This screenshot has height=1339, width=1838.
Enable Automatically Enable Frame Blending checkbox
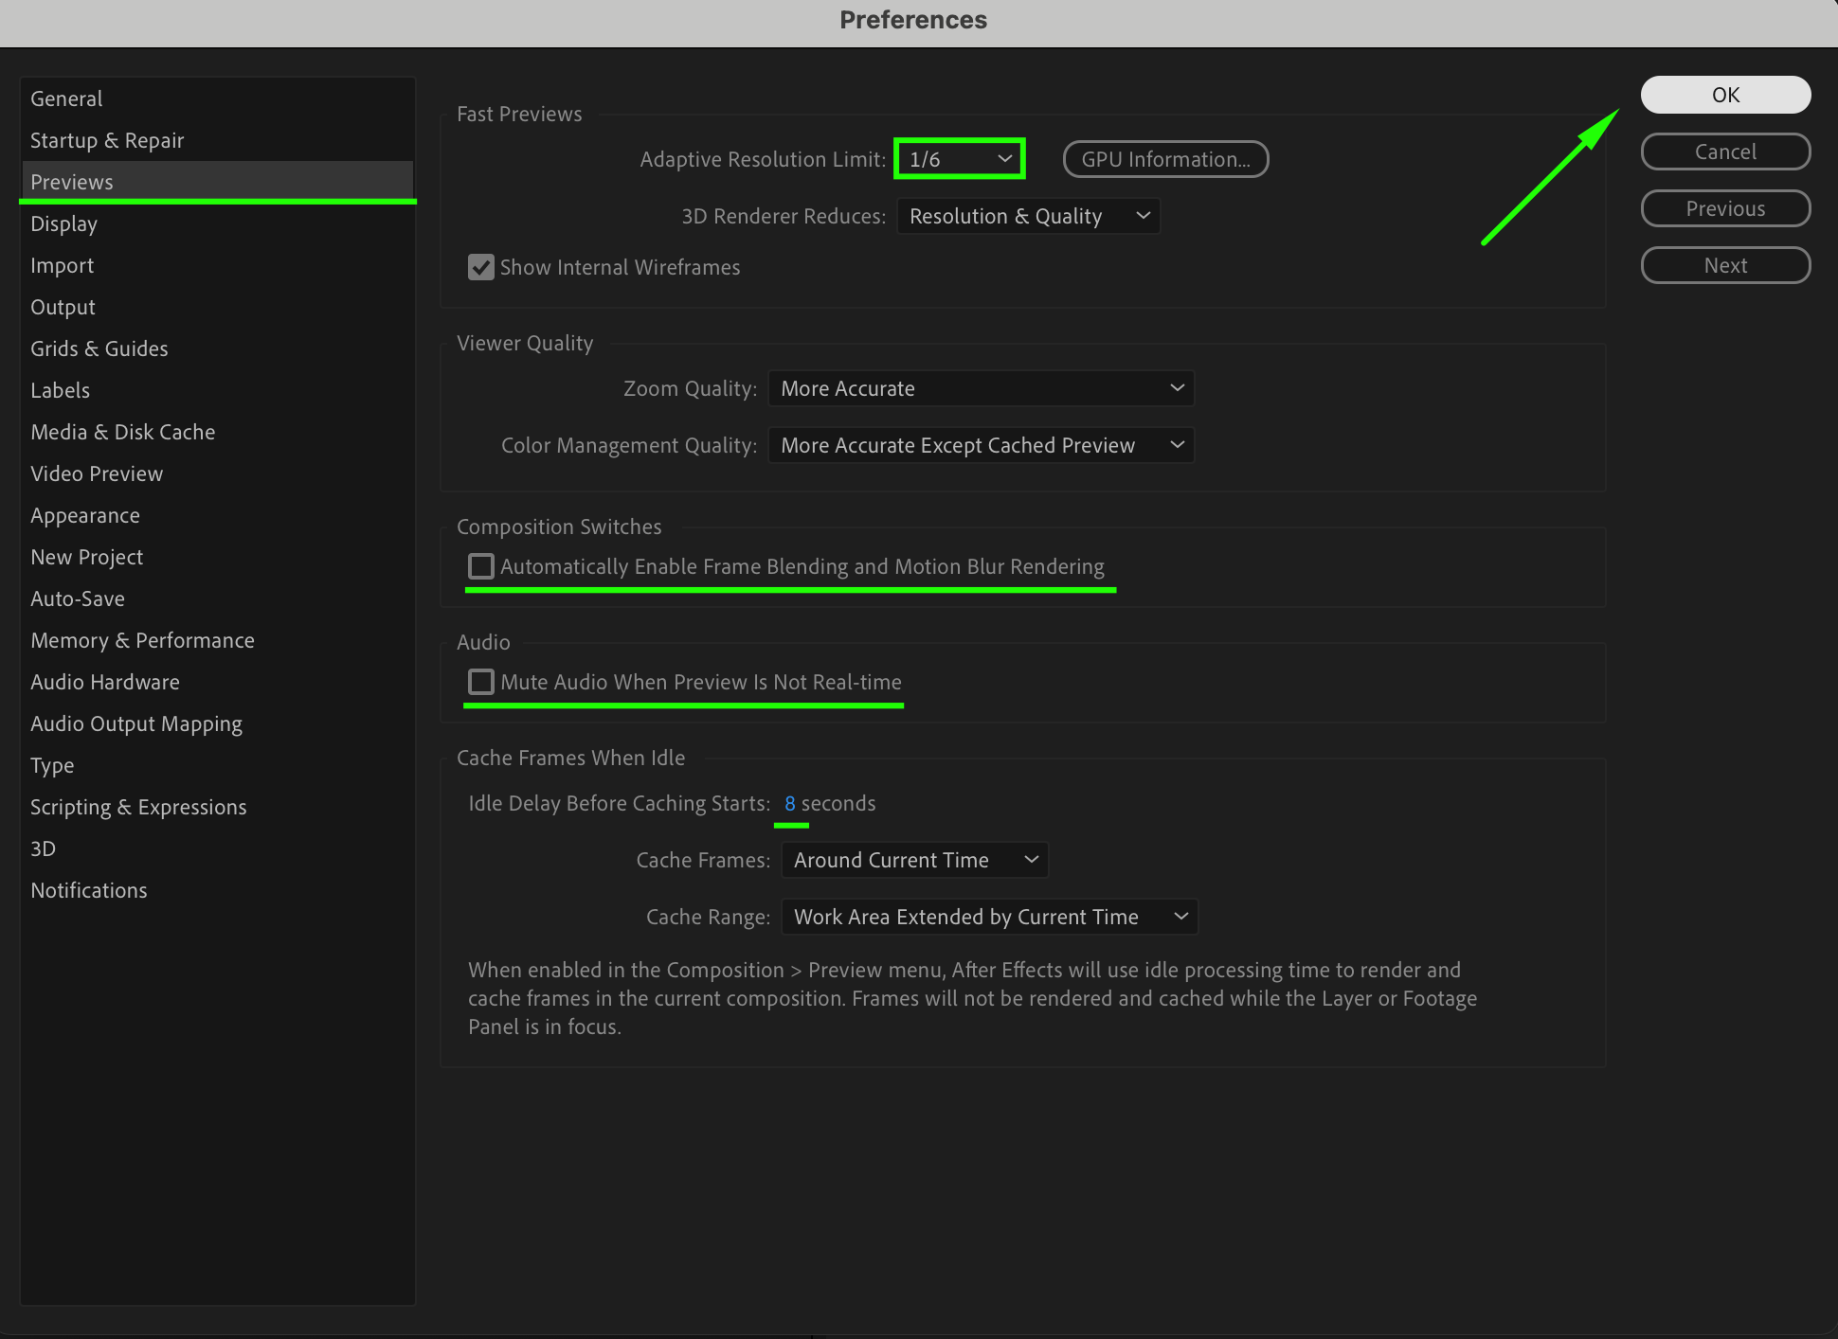click(x=481, y=567)
